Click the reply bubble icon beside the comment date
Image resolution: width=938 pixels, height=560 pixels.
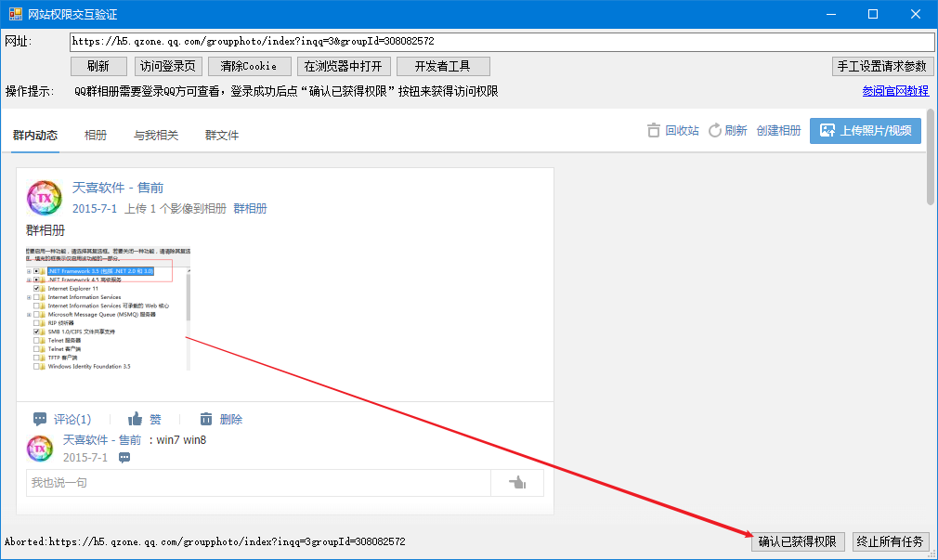click(x=124, y=458)
